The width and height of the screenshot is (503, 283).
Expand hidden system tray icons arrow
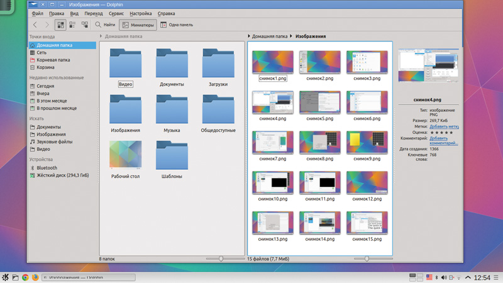(468, 277)
